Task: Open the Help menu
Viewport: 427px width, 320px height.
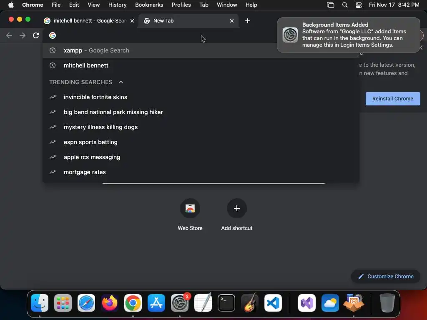Action: [x=251, y=5]
